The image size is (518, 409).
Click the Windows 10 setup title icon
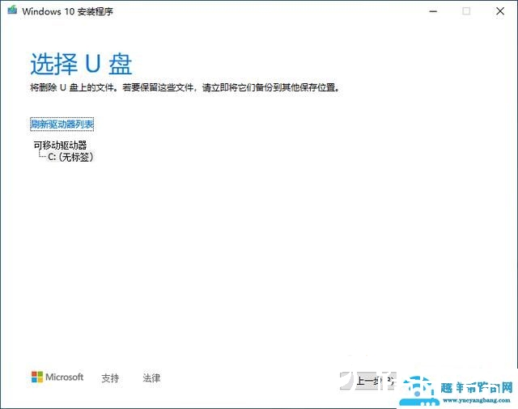pos(12,10)
